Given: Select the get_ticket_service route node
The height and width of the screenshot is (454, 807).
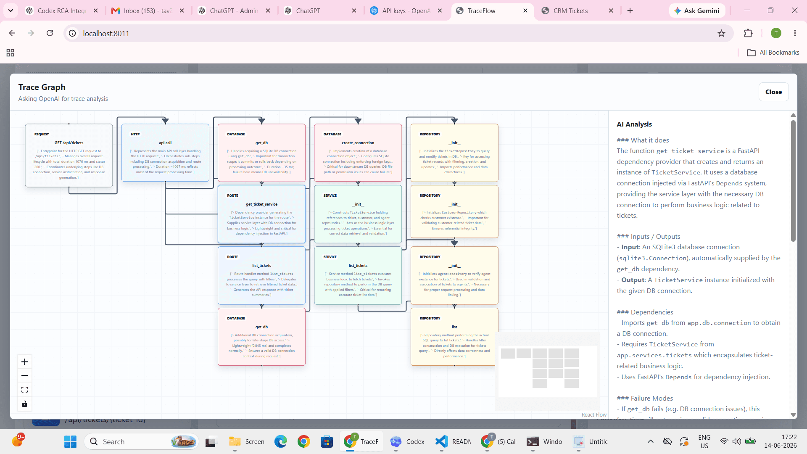Looking at the screenshot, I should 261,214.
